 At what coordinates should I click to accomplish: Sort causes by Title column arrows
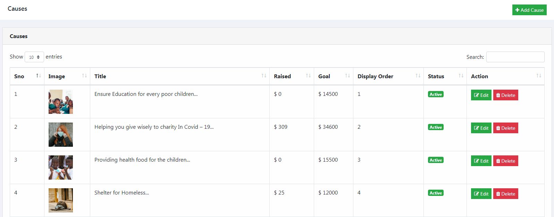[x=264, y=76]
